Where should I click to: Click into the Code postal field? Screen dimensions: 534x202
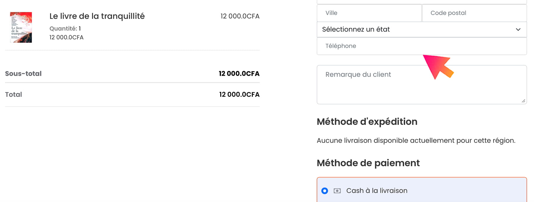(x=474, y=13)
